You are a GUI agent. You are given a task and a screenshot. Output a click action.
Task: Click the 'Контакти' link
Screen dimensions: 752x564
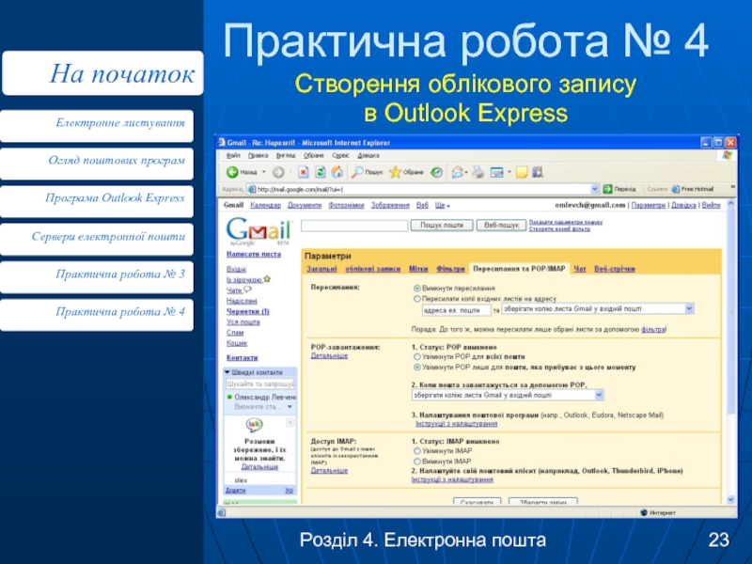pyautogui.click(x=243, y=358)
